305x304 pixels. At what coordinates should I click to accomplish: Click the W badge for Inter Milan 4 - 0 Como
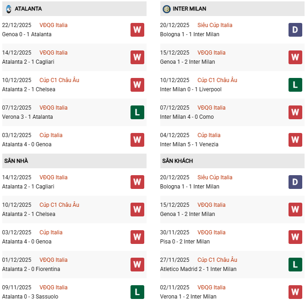(x=295, y=112)
